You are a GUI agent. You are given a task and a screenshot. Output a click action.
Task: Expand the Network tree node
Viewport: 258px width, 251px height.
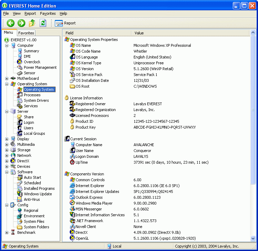(7, 155)
